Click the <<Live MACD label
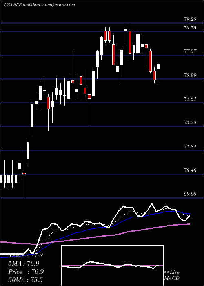The width and height of the screenshot is (204, 286). [172, 275]
